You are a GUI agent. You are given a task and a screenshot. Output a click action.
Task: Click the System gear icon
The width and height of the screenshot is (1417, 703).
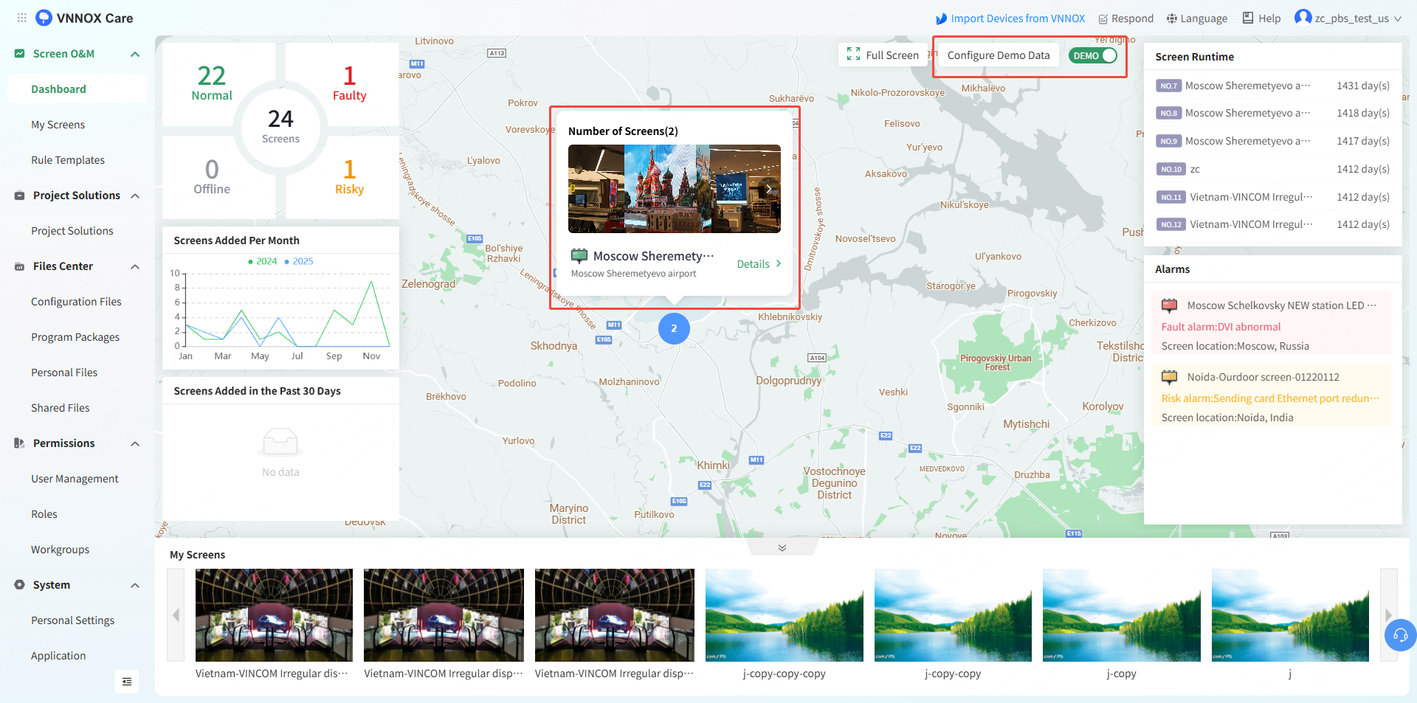[19, 585]
